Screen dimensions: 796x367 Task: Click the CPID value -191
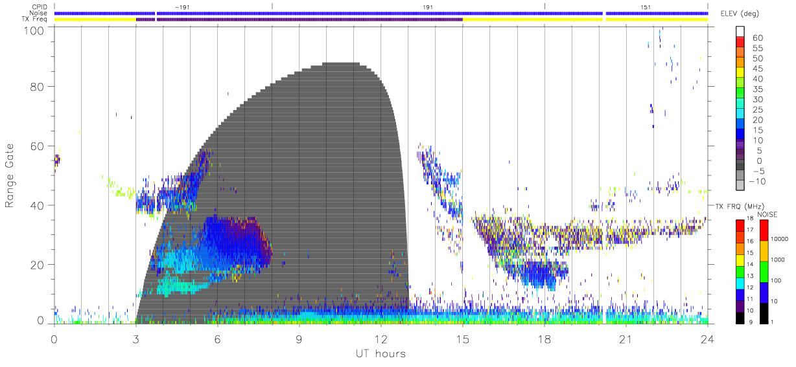181,7
